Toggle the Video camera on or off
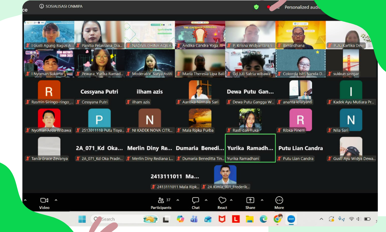The image size is (386, 232). tap(44, 203)
